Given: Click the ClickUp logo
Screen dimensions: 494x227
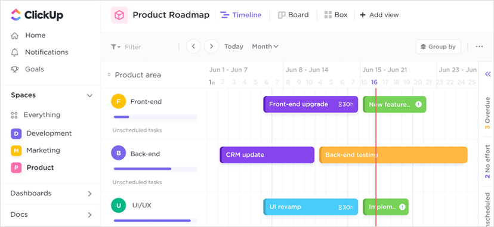Looking at the screenshot, I should (x=37, y=15).
